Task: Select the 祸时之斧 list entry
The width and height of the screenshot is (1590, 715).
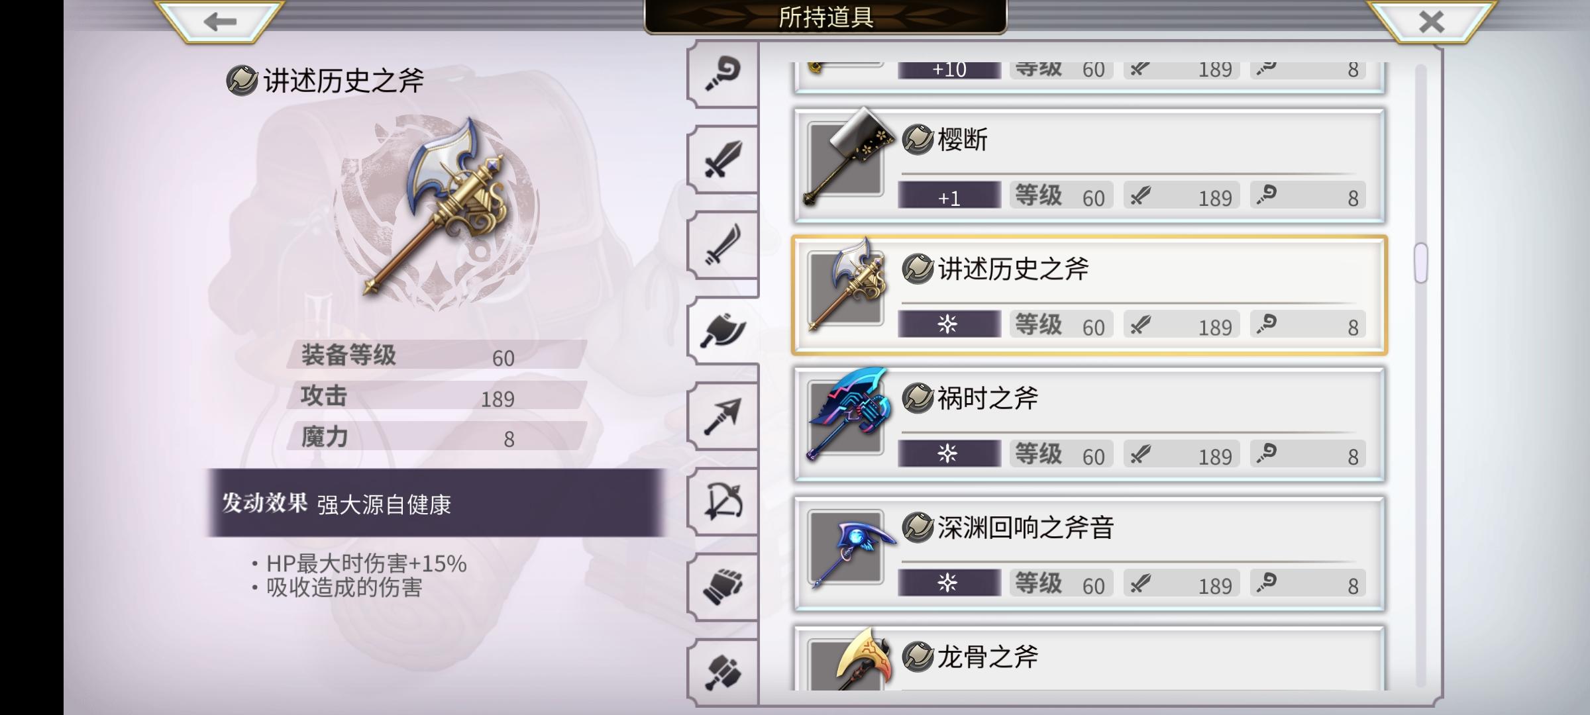Action: pos(1089,424)
